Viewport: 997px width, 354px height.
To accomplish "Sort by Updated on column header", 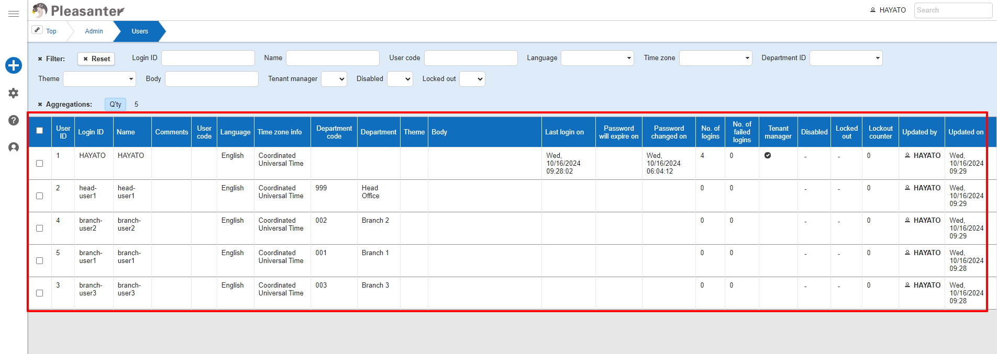I will [966, 132].
